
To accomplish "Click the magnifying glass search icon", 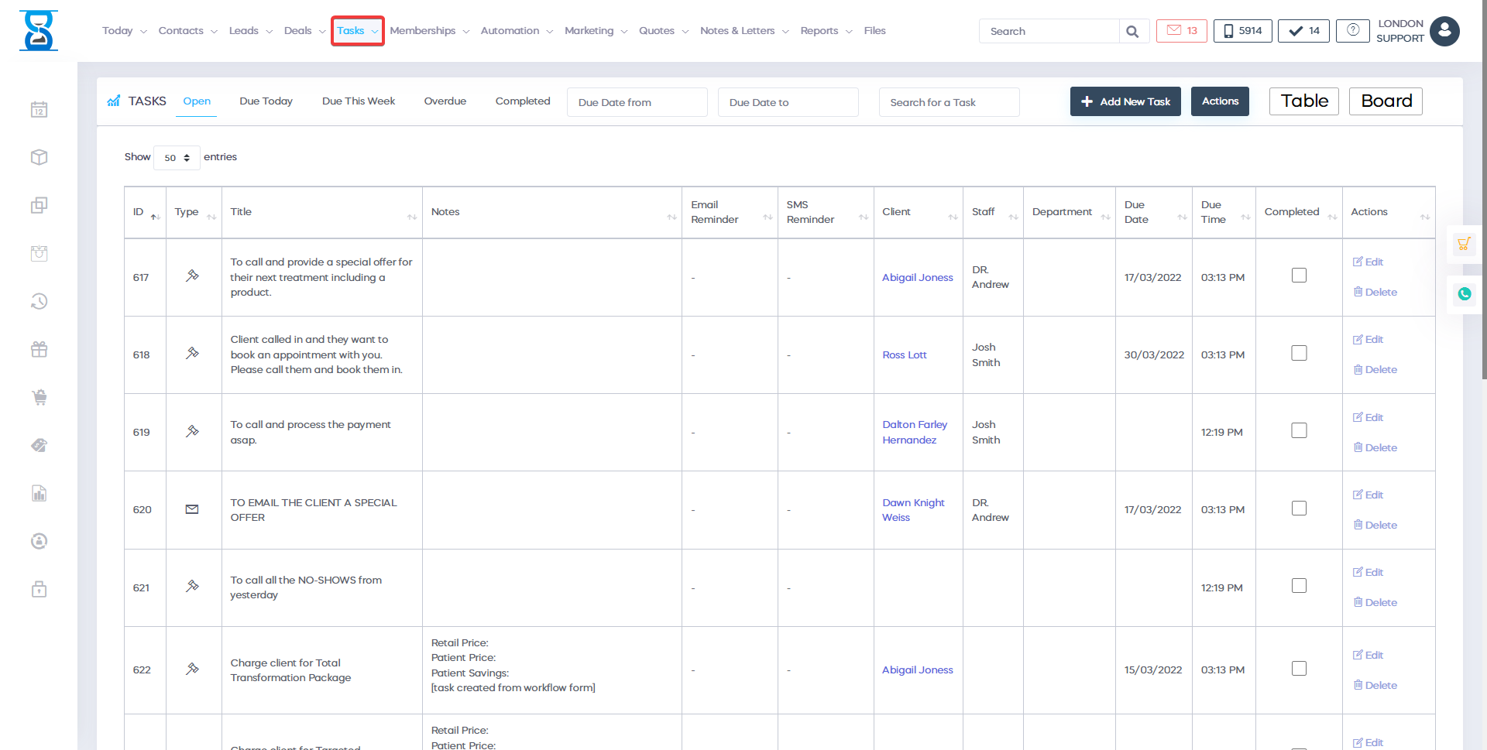I will tap(1132, 32).
